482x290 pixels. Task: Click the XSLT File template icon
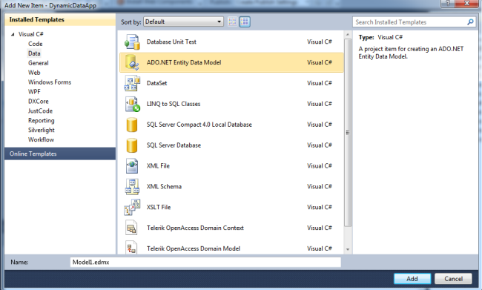coord(132,207)
